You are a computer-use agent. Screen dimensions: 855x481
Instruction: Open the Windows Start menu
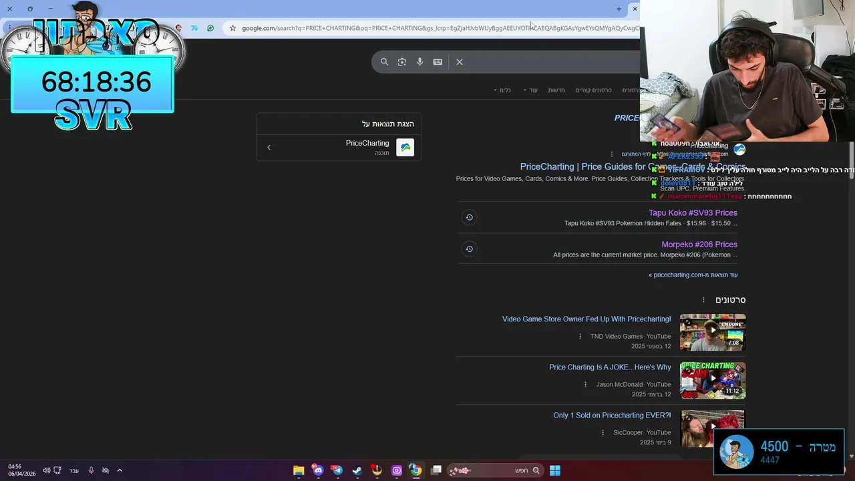tap(555, 470)
